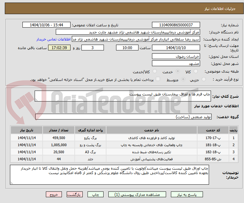
Task: Click unit cell برگ یکرو
Action: [90, 138]
